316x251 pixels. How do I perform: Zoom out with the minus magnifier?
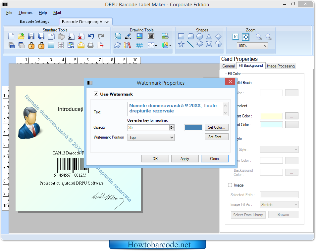pyautogui.click(x=268, y=37)
